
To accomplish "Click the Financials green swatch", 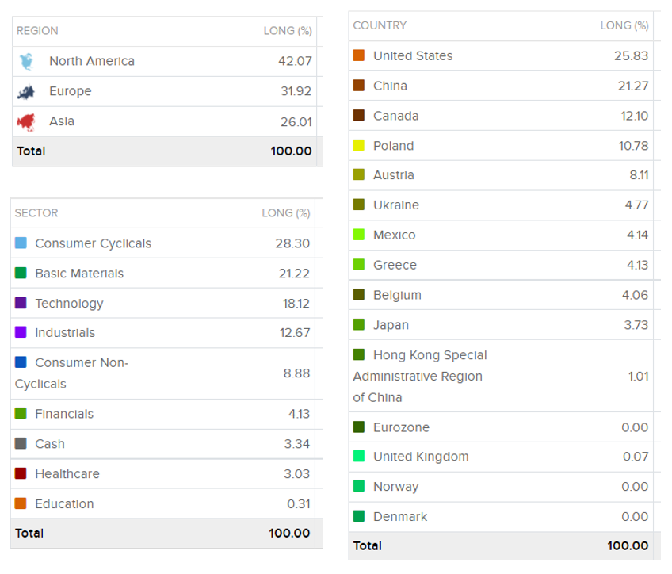I will [21, 413].
